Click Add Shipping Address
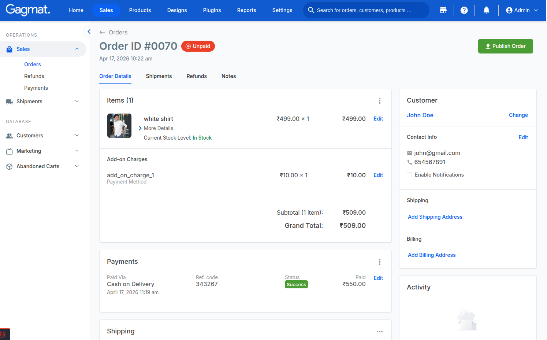Screen dimensions: 547x340 [435, 217]
